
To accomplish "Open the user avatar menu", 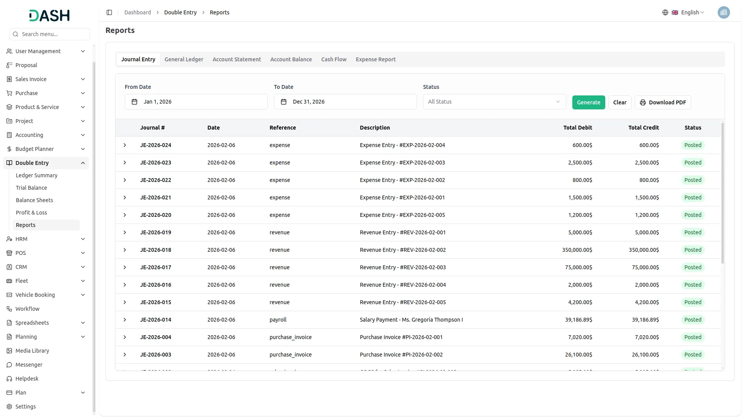I will tap(723, 12).
